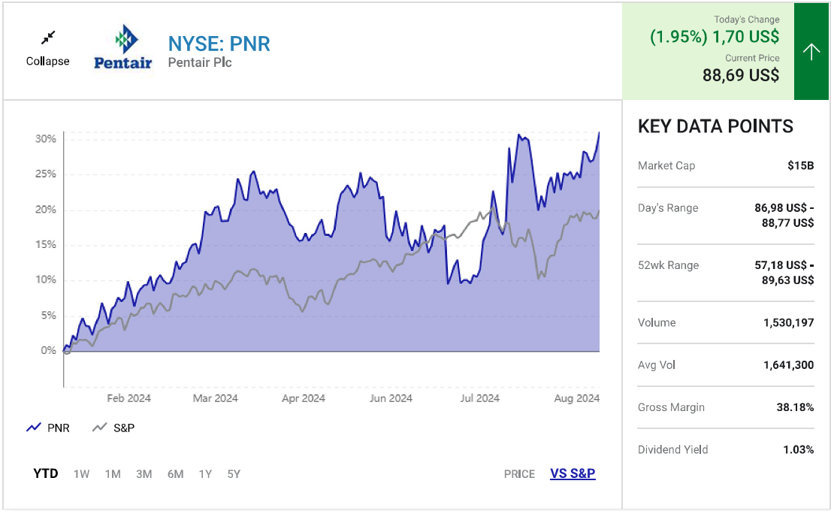Click the Collapse arrows icon
831x511 pixels.
pos(48,38)
